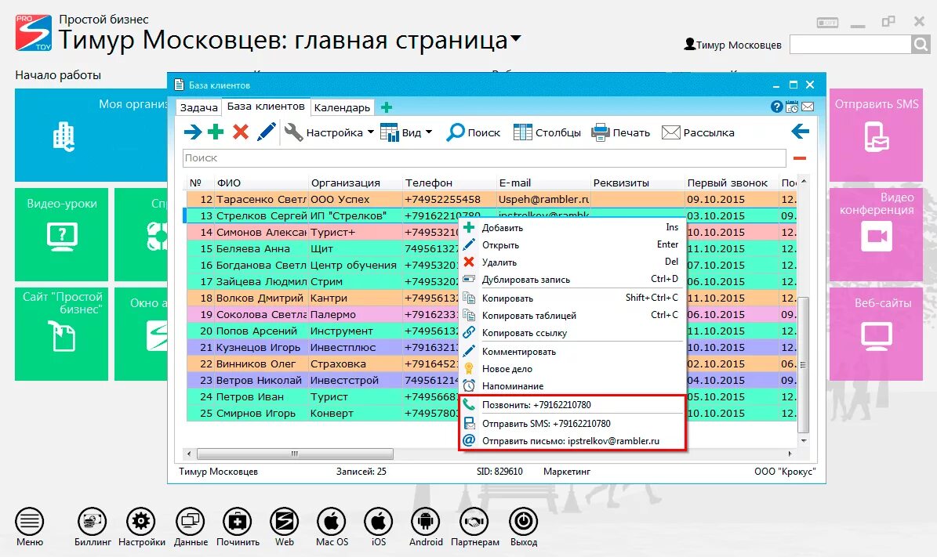The height and width of the screenshot is (557, 937).
Task: Open Настройки gear icon in bottom bar
Action: click(x=141, y=522)
